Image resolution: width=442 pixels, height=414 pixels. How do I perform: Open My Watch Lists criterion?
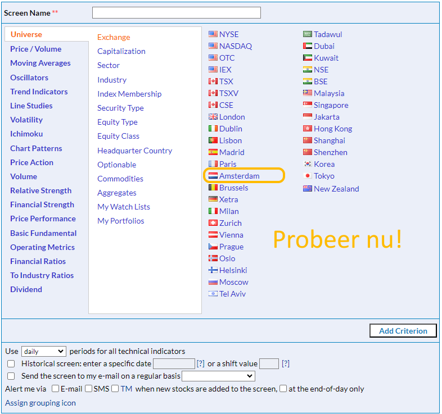point(124,207)
